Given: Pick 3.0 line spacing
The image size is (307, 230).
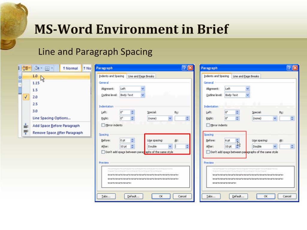Looking at the screenshot, I should [56, 111].
